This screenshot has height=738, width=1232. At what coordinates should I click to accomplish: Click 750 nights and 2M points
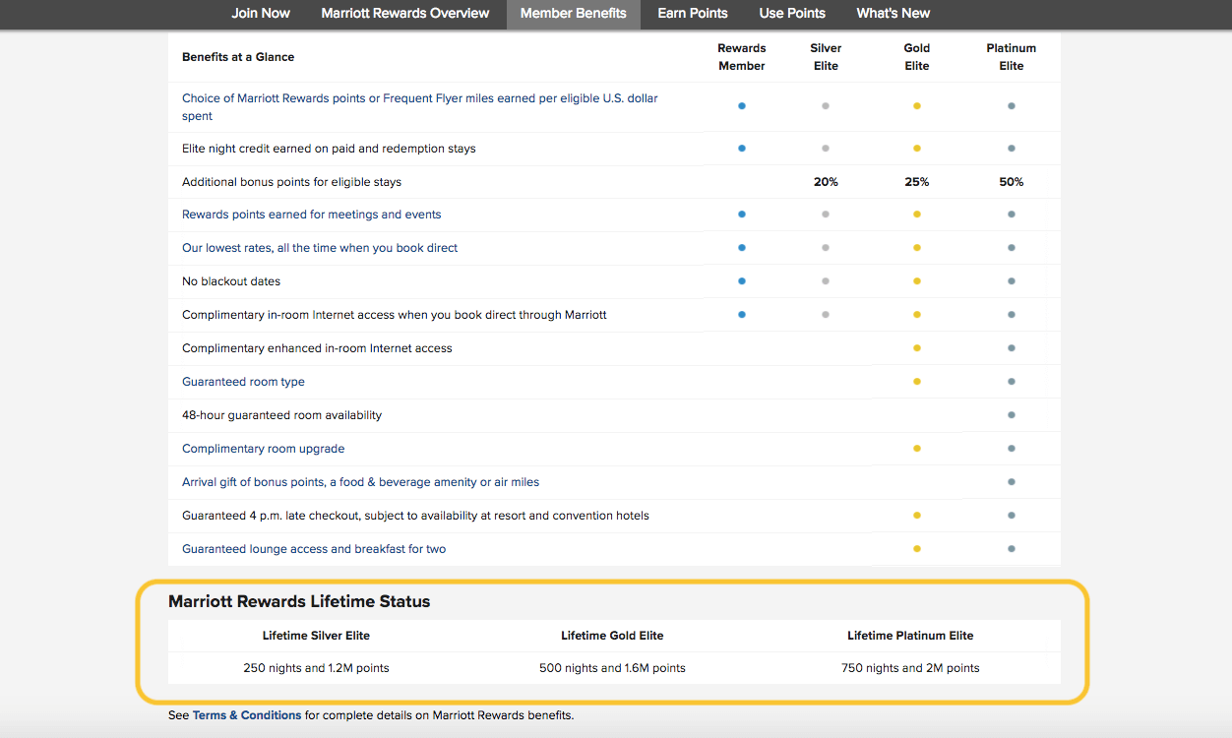pos(910,668)
